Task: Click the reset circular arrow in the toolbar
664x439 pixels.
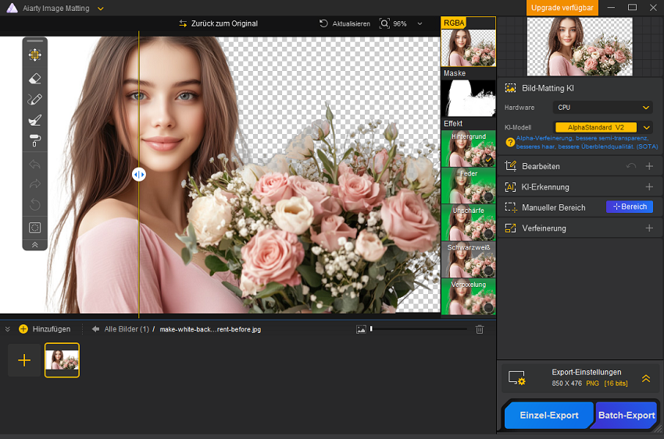Action: pyautogui.click(x=34, y=204)
